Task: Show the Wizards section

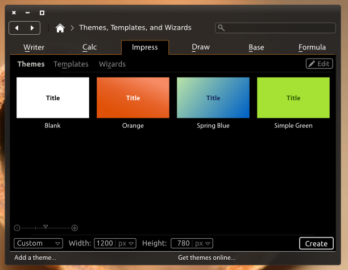Action: coord(112,64)
